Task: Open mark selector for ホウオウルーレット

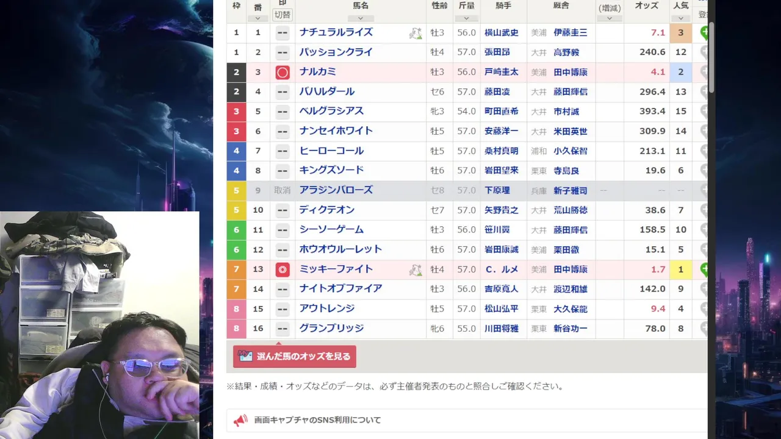Action: tap(283, 249)
